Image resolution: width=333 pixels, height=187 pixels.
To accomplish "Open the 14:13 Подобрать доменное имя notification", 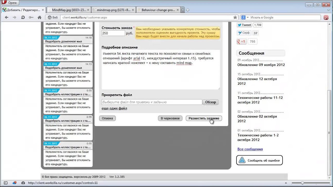I will click(68, 75).
